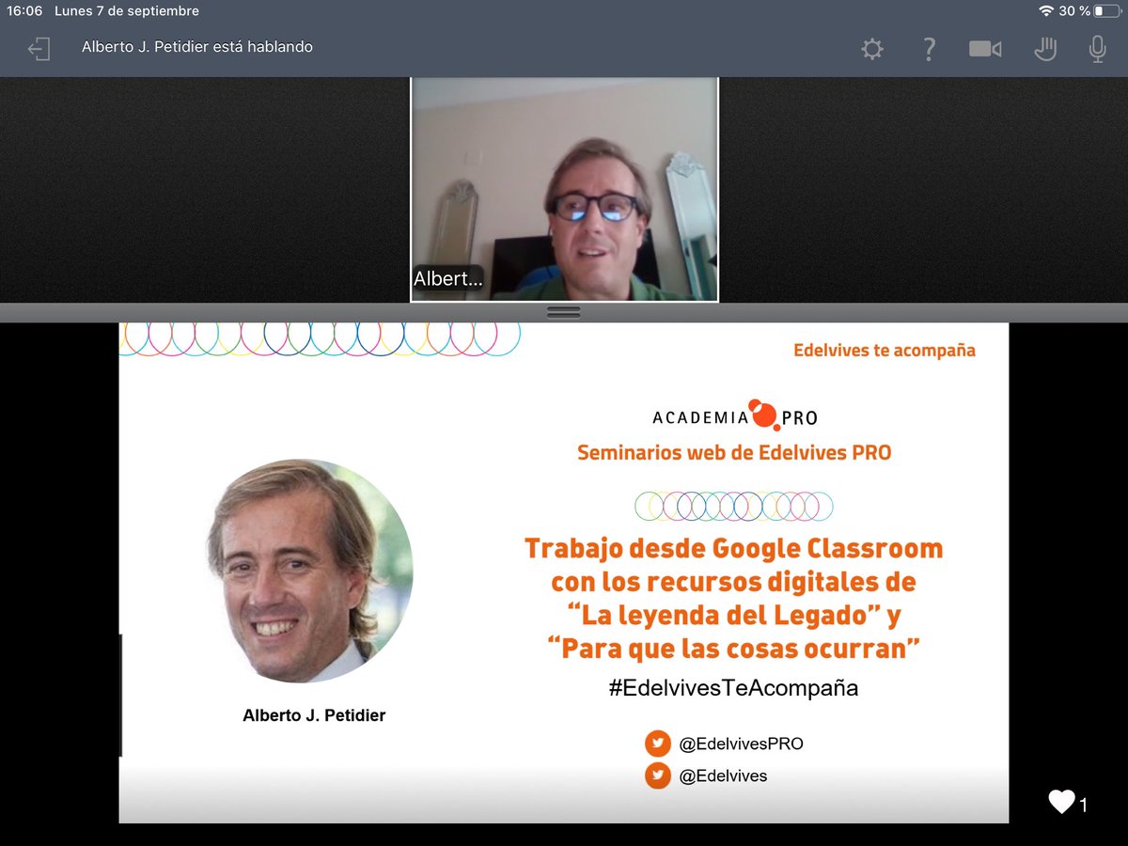Click the 'Albert...' name label on video
Image resolution: width=1128 pixels, height=846 pixels.
coord(447,278)
